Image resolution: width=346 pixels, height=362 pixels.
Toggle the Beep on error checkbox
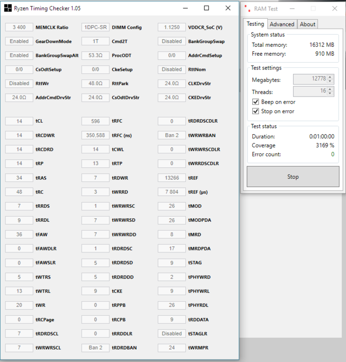255,102
